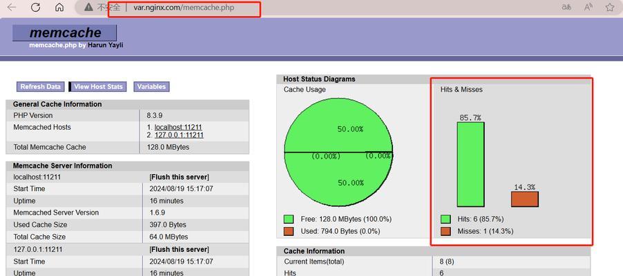The height and width of the screenshot is (276, 623).
Task: Click the green Hits legend swatch
Action: coord(445,219)
